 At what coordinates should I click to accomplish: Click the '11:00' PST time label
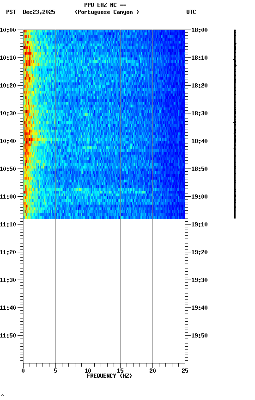(8, 197)
